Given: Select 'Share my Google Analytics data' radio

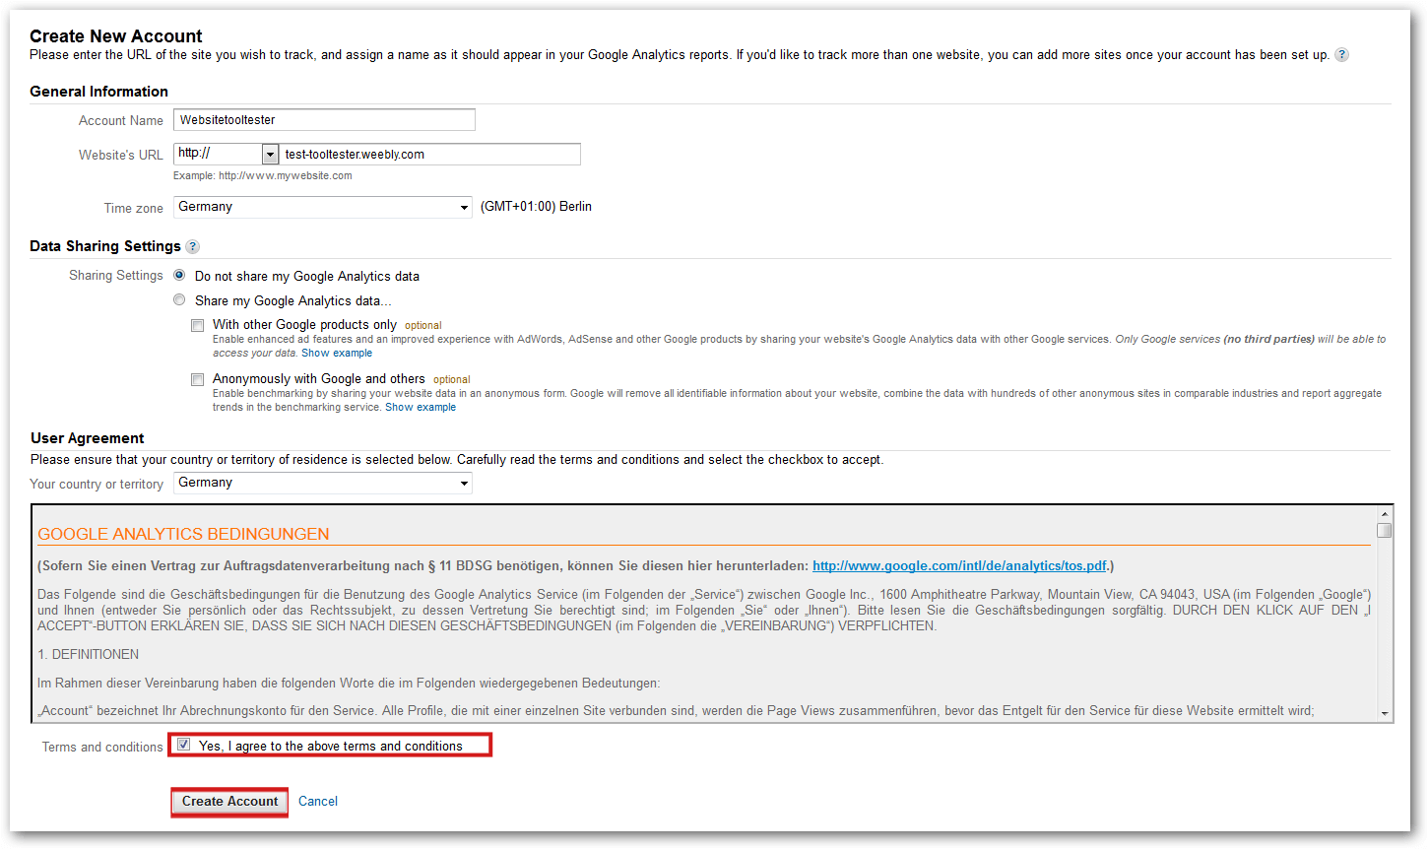Looking at the screenshot, I should coord(179,299).
